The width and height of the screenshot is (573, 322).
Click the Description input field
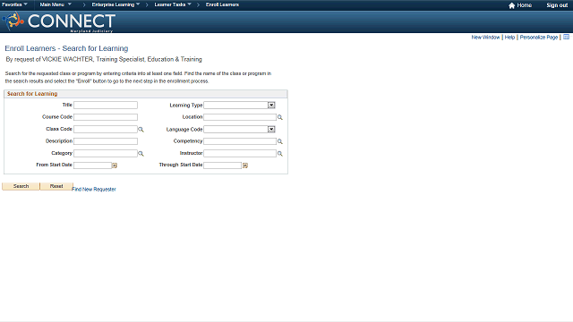[x=106, y=141]
